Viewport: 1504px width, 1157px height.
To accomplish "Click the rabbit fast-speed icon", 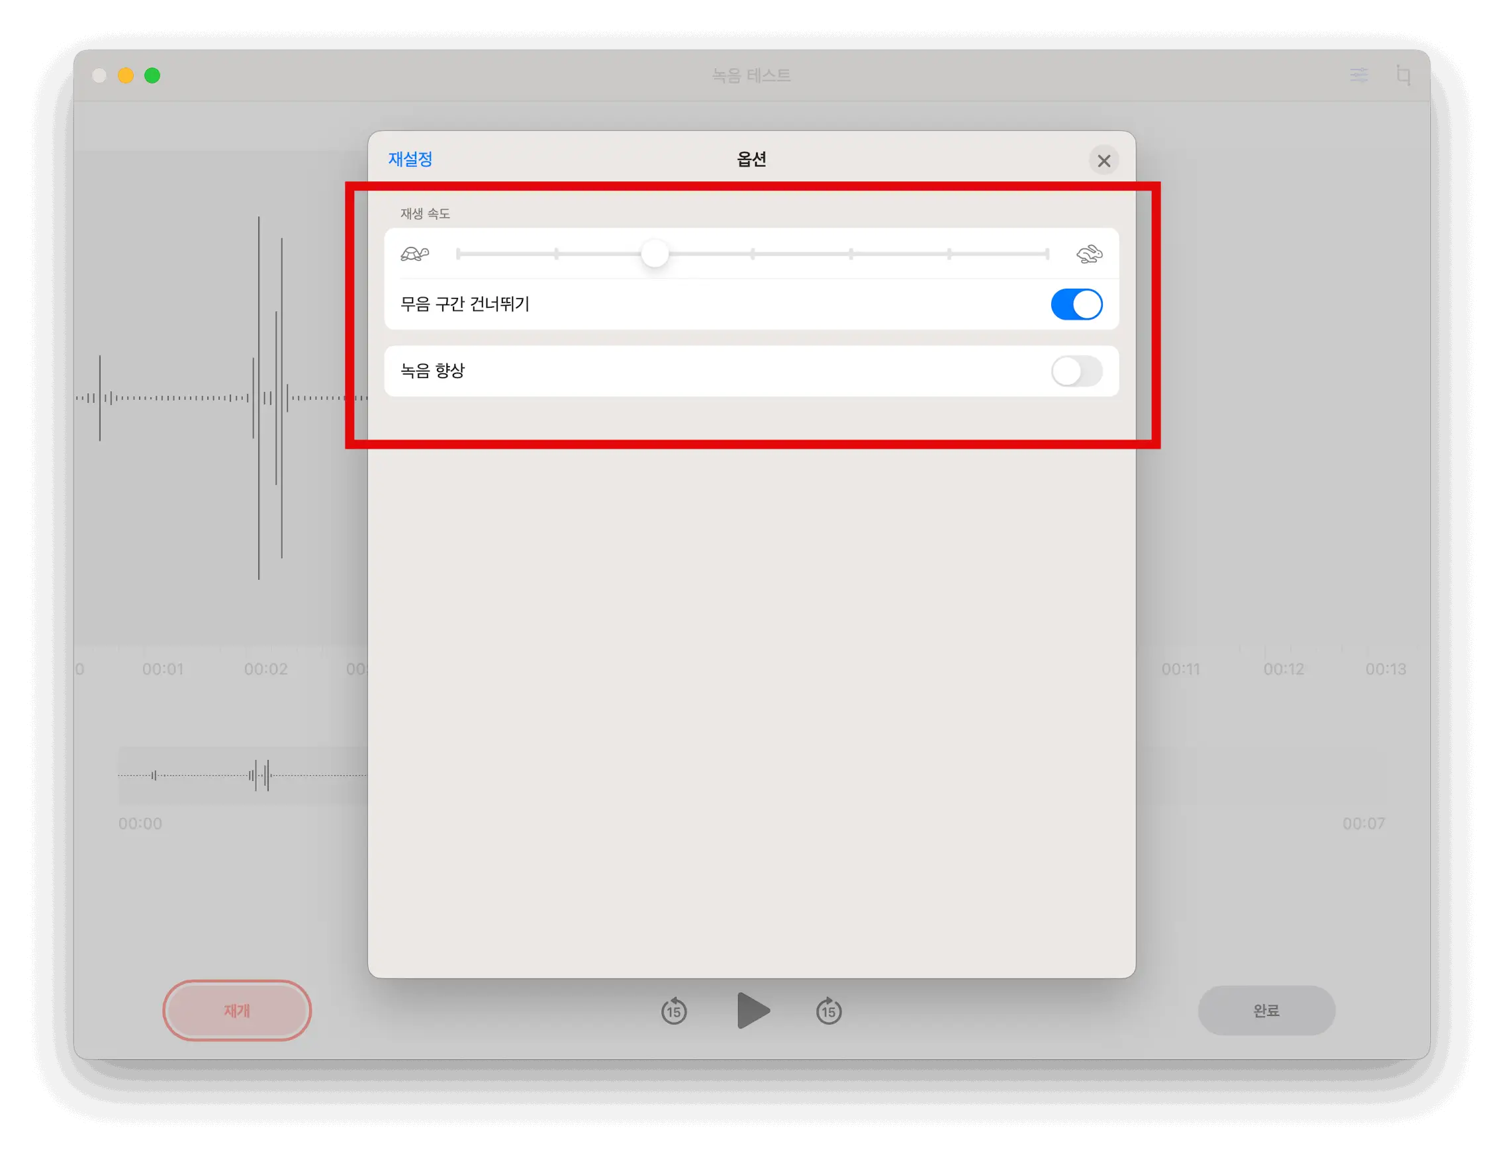I will (x=1089, y=254).
